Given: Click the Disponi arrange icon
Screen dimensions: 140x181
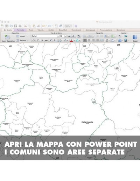Looking at the screenshot, I should coord(135,37).
